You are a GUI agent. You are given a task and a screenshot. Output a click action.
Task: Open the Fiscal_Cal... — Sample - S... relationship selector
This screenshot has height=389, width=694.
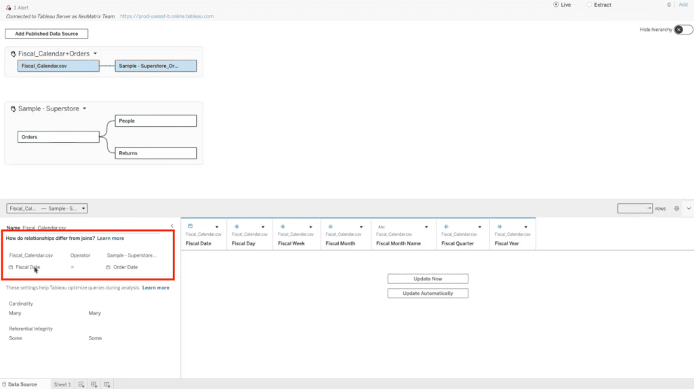pyautogui.click(x=47, y=209)
